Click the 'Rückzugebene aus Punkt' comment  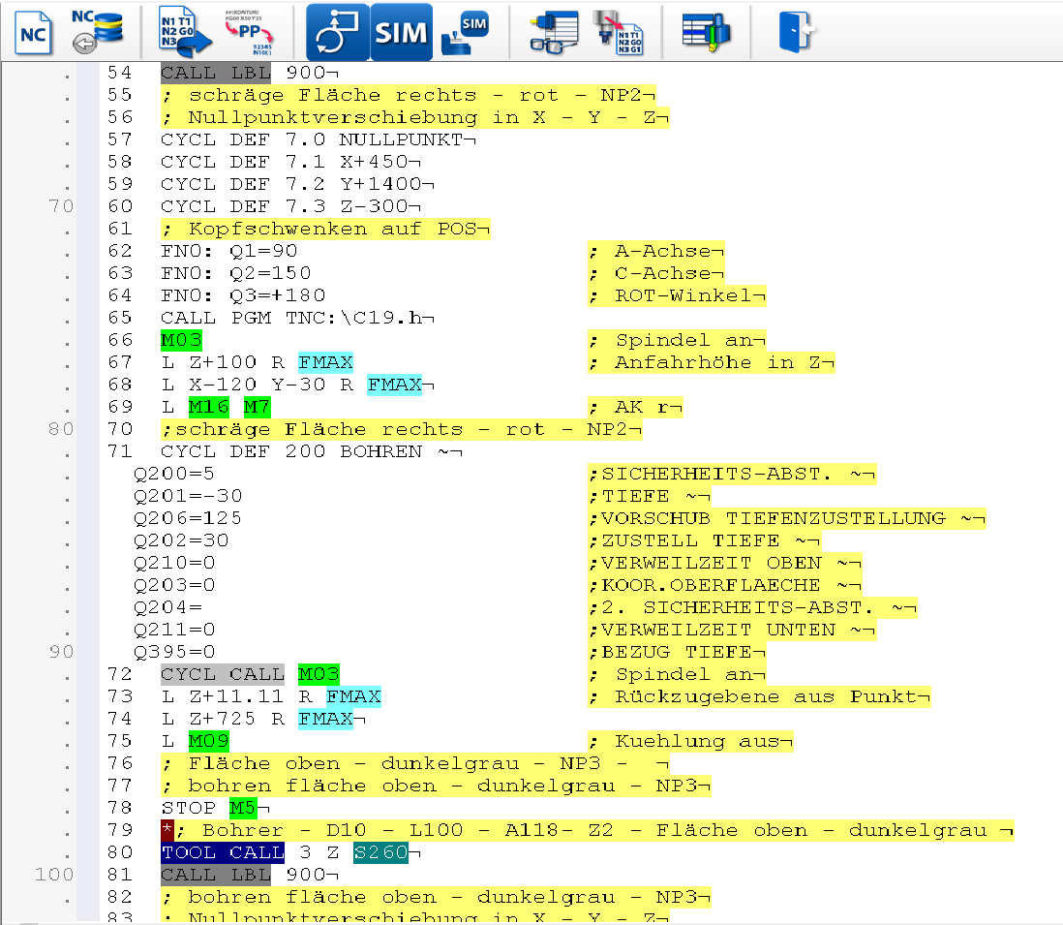coord(759,696)
